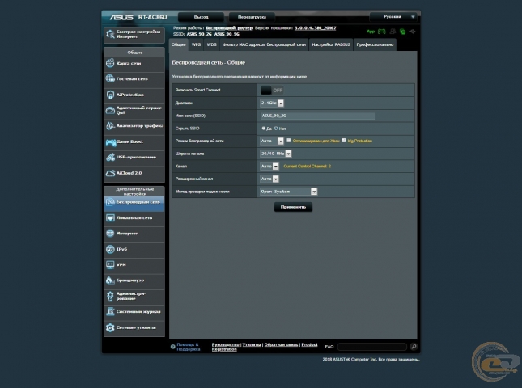Open Network Tools (Сетевые утилиты) gear icon
Screen dimensions: 522x388
click(110, 327)
